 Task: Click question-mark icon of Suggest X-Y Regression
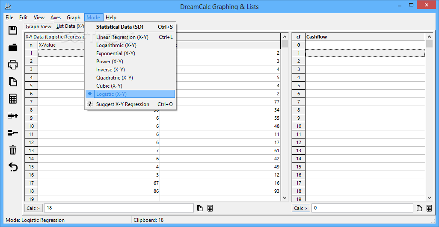(89, 104)
